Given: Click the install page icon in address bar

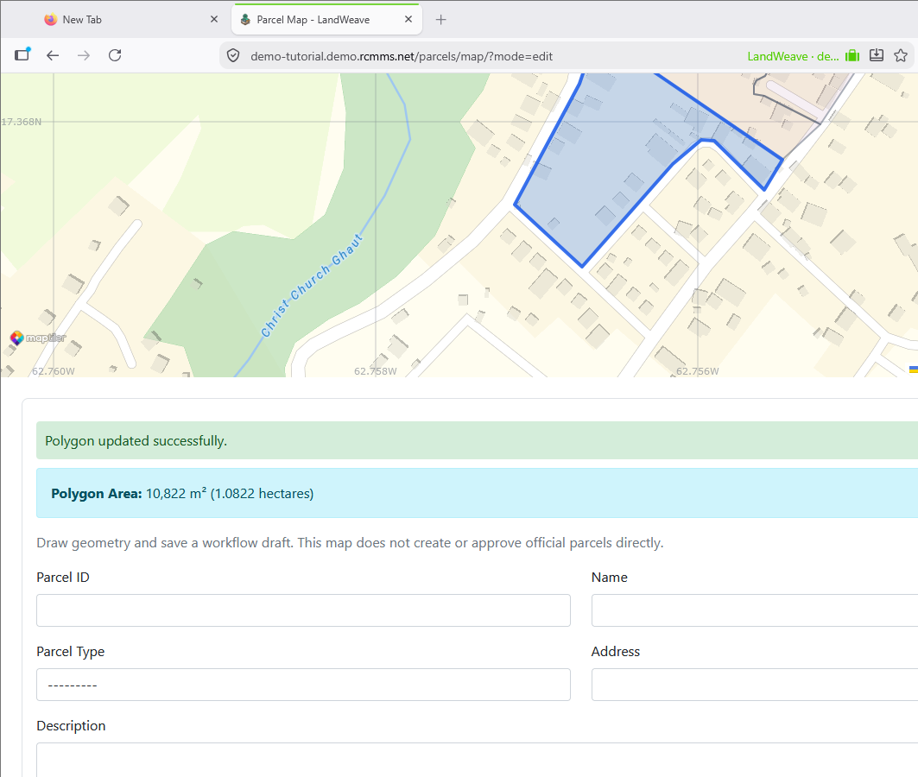Looking at the screenshot, I should (877, 55).
